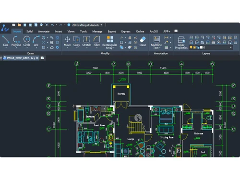Click the Print icon in quick access toolbar
The height and width of the screenshot is (180, 240).
point(41,25)
